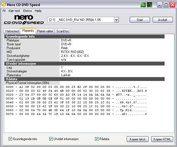Screen dimensions: 177x147
Task: Click the Nero CD-DVD Speed logo
Action: pos(23,20)
